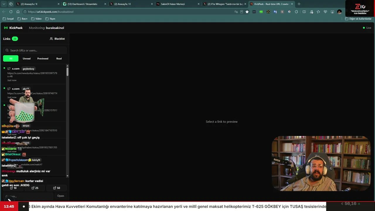This screenshot has height=211, width=375.
Task: Click the address bar URL
Action: 51,12
